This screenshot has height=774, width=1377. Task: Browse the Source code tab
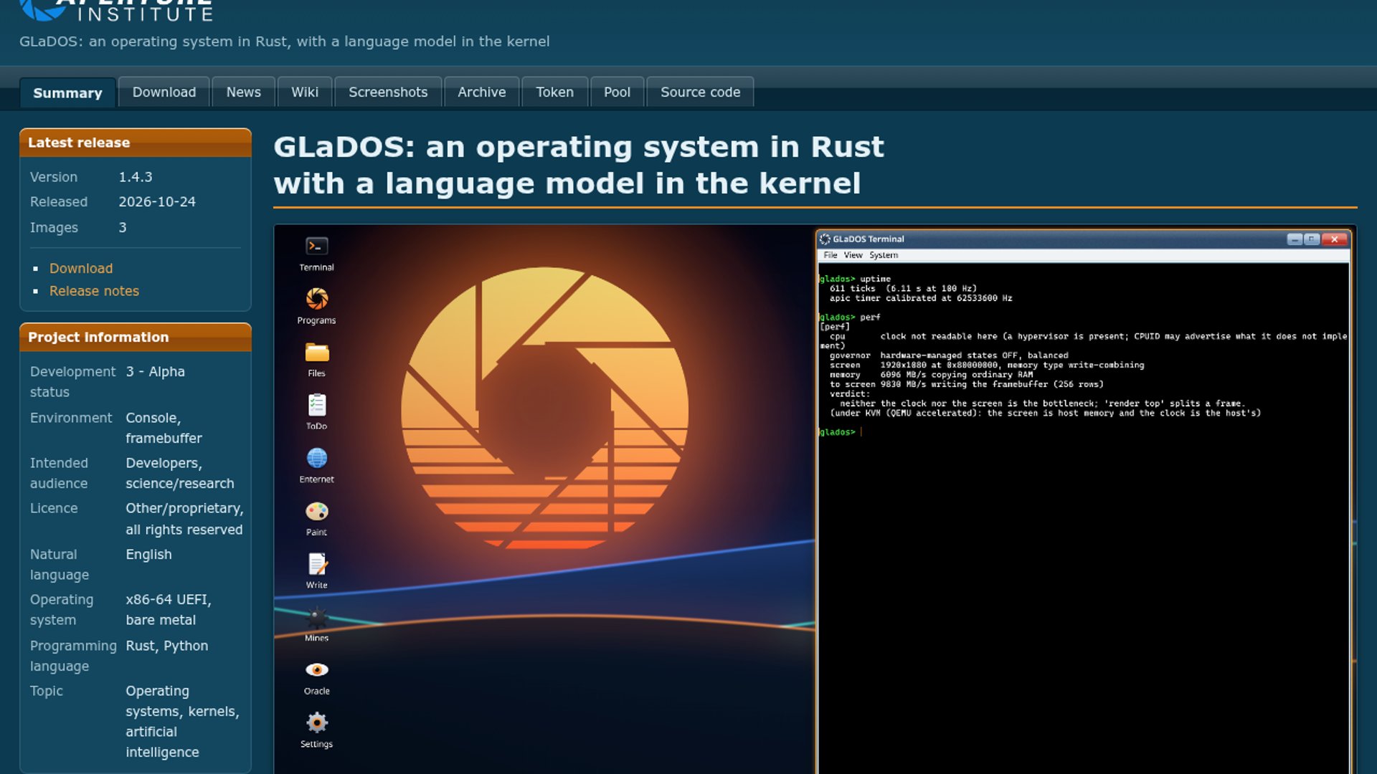tap(700, 92)
